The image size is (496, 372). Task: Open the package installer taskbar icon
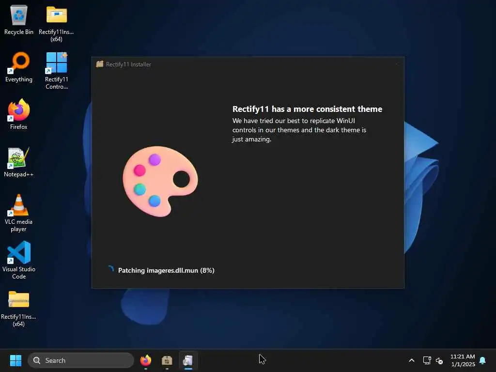click(x=167, y=360)
